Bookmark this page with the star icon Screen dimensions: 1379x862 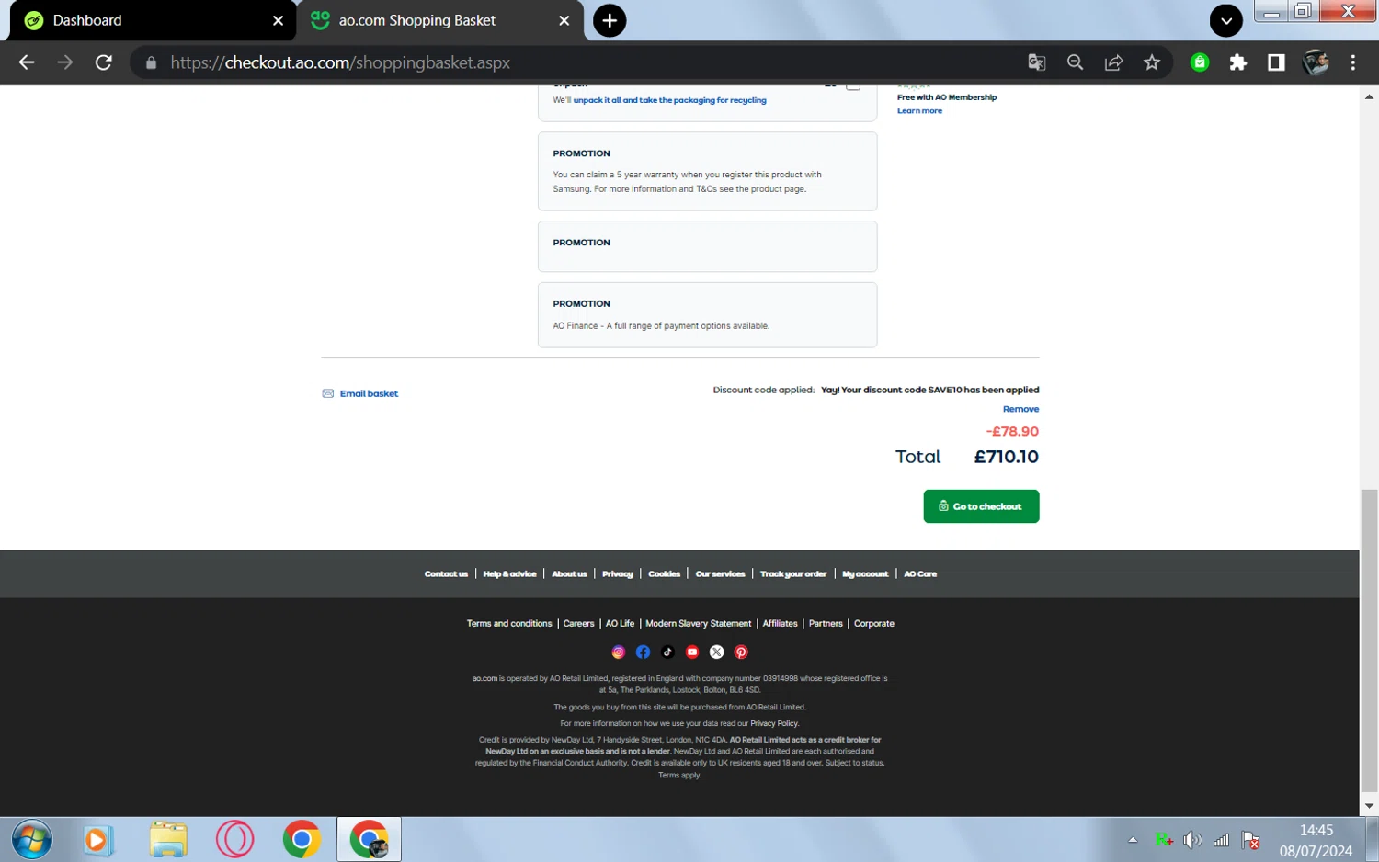click(x=1152, y=62)
